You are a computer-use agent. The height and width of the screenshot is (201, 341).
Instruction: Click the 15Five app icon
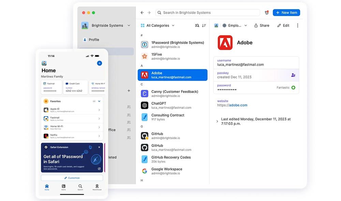coord(145,56)
